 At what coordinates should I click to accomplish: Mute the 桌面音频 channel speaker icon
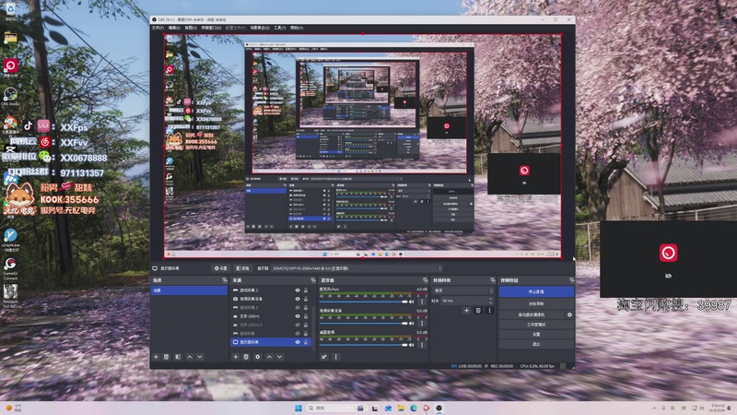click(x=412, y=345)
